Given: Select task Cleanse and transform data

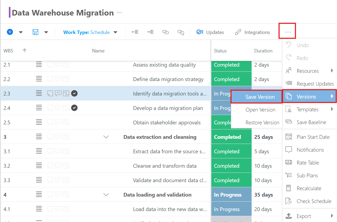Looking at the screenshot, I should pos(165,166).
